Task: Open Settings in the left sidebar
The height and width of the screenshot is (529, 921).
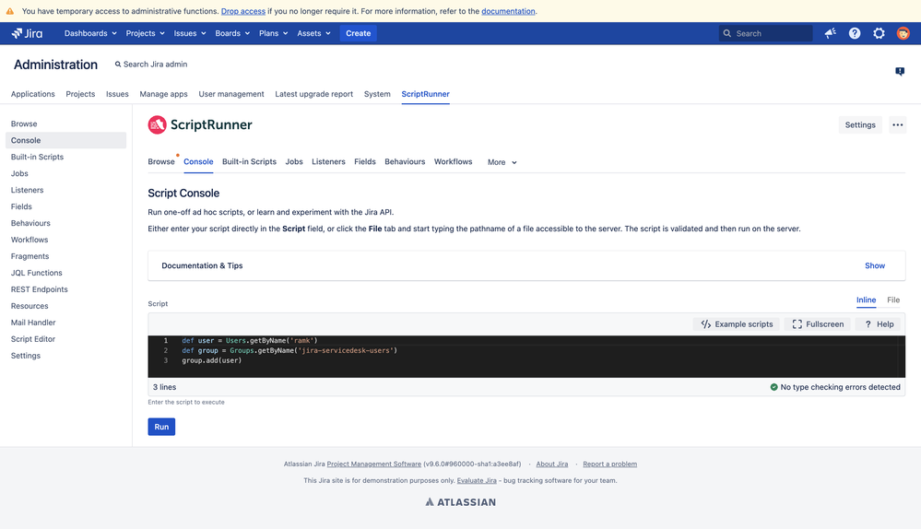Action: tap(65, 356)
